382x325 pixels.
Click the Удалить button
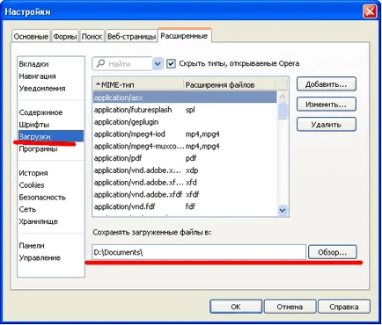click(327, 125)
